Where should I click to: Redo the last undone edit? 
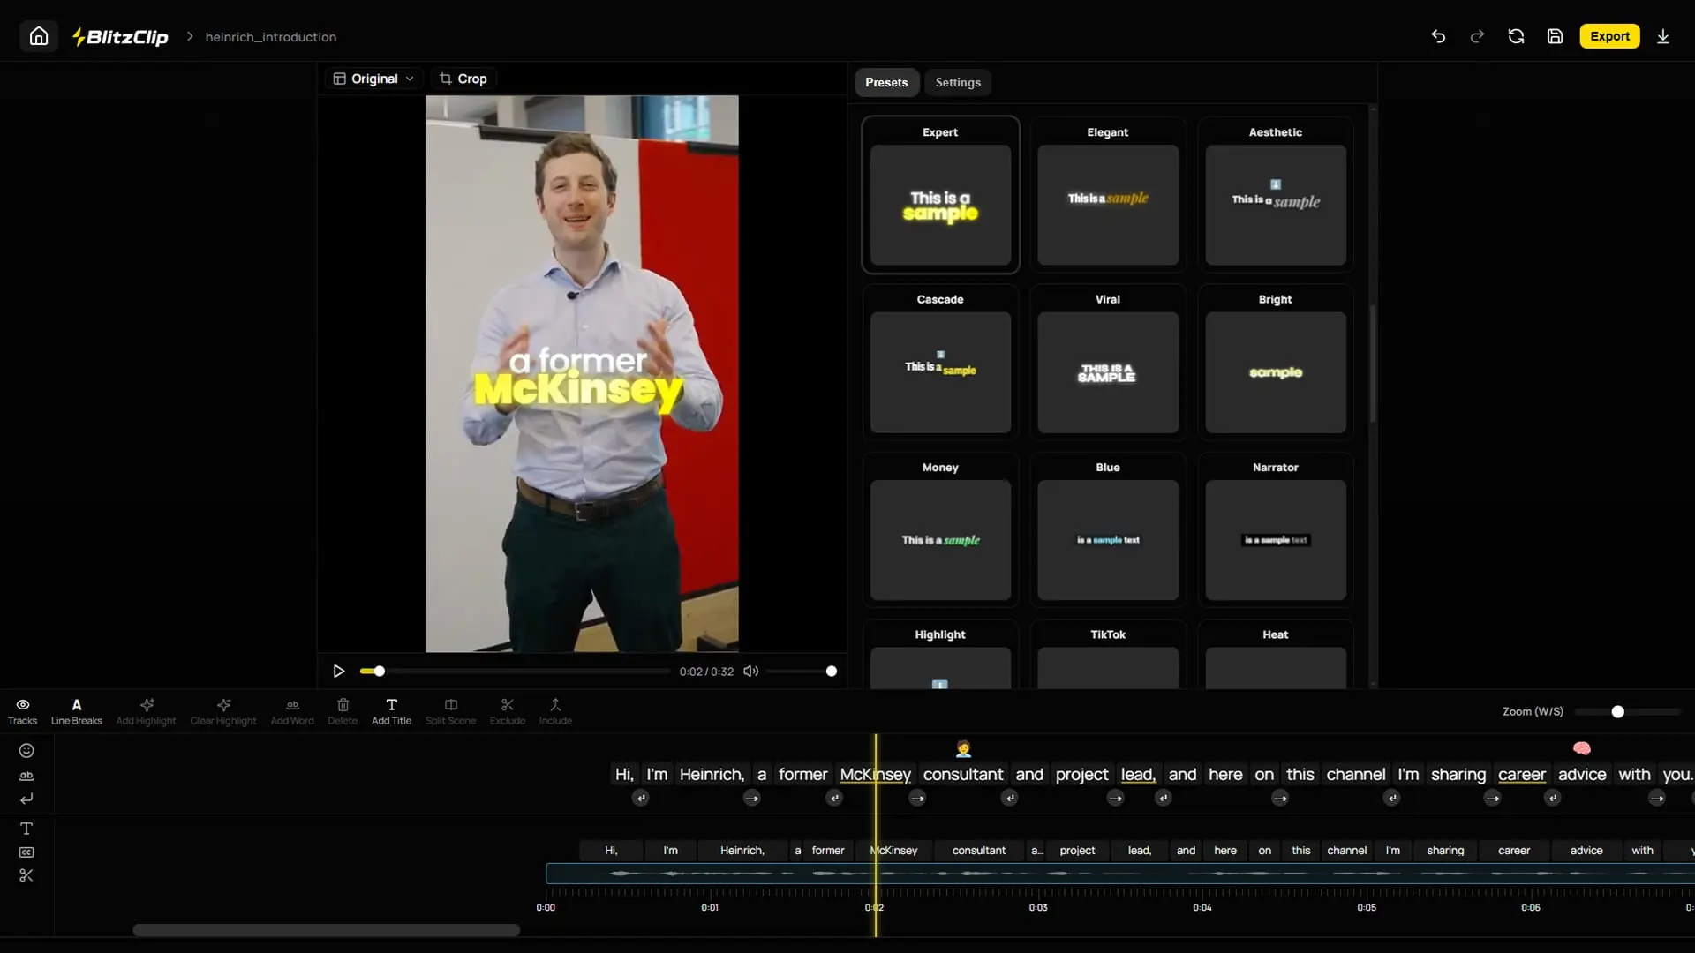(1477, 36)
